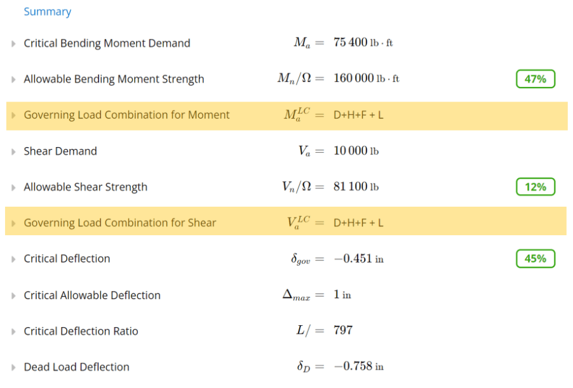Select the highlighted Moment load combination row
This screenshot has height=388, width=573.
tap(254, 115)
